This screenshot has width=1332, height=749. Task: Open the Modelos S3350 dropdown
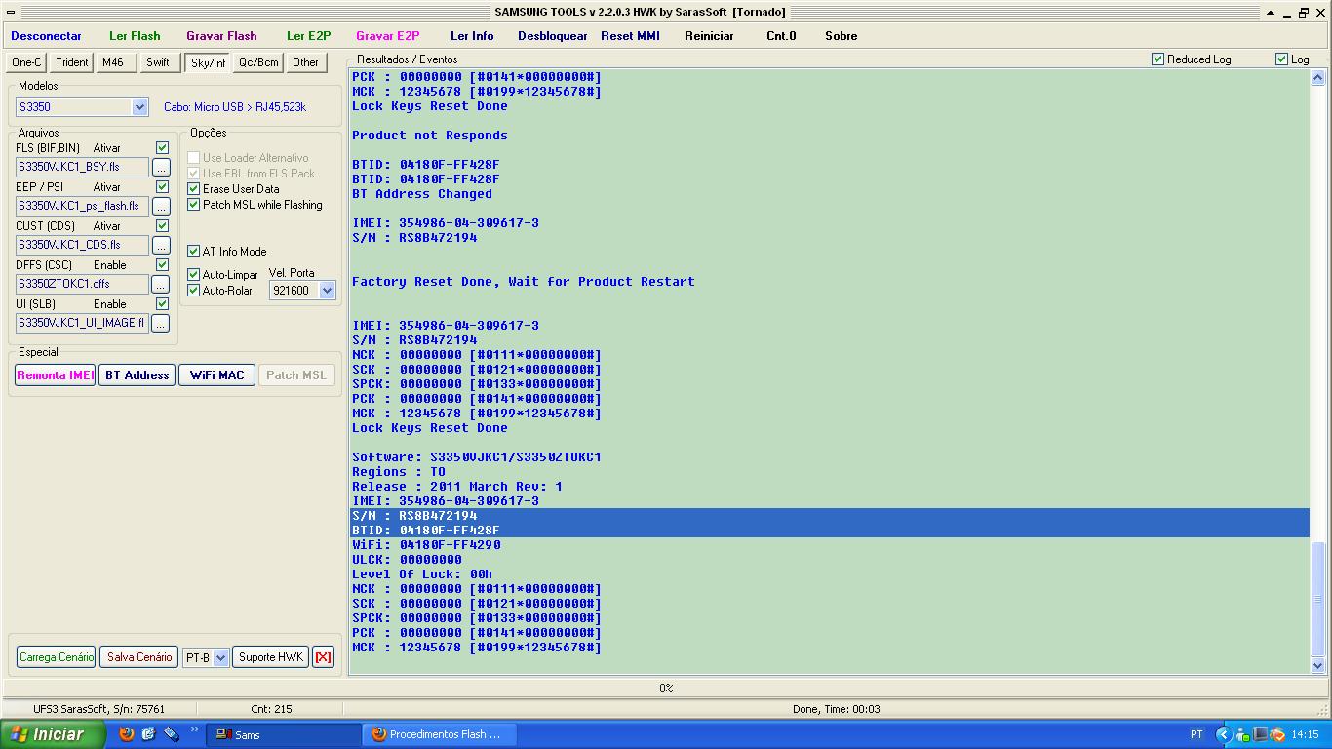(139, 107)
